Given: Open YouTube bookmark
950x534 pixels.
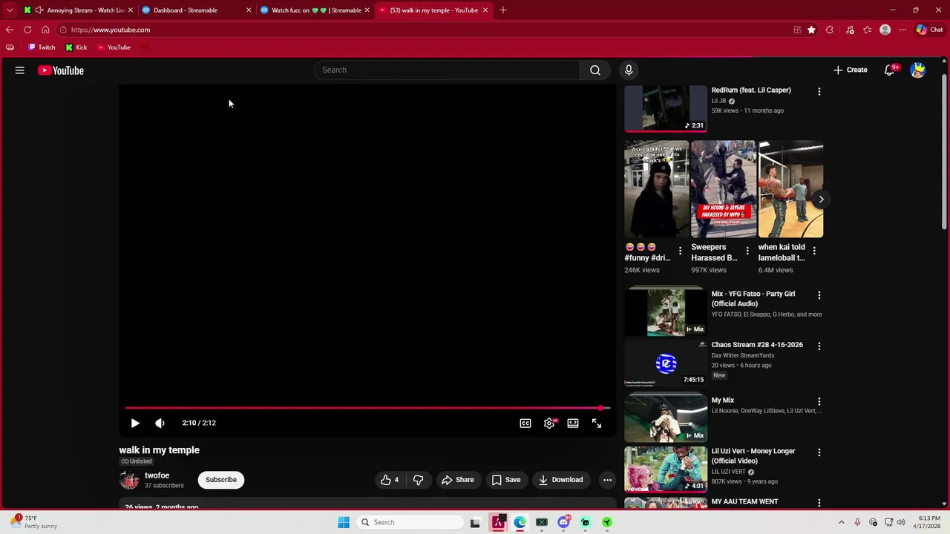Looking at the screenshot, I should [x=114, y=47].
